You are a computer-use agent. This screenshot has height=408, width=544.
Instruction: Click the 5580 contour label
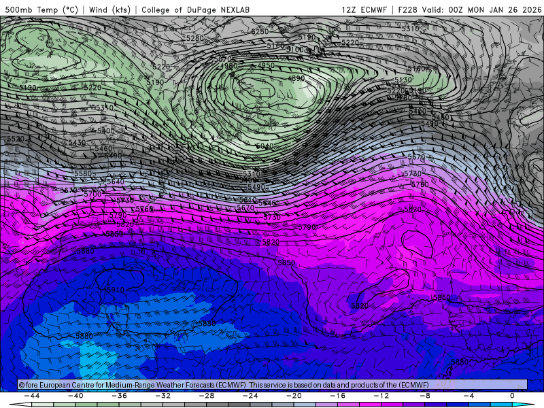point(83,173)
